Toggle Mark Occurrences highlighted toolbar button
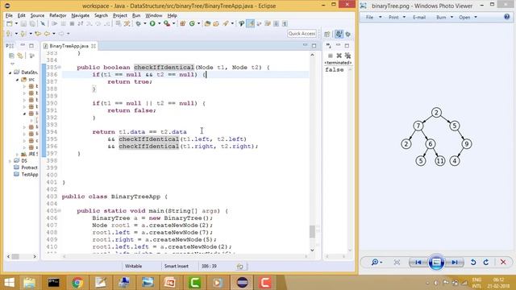This screenshot has height=290, width=516. pos(251,23)
